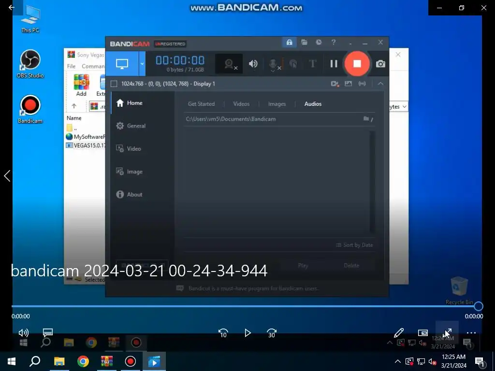
Task: Open General settings in the Bandicam sidebar
Action: click(x=143, y=126)
